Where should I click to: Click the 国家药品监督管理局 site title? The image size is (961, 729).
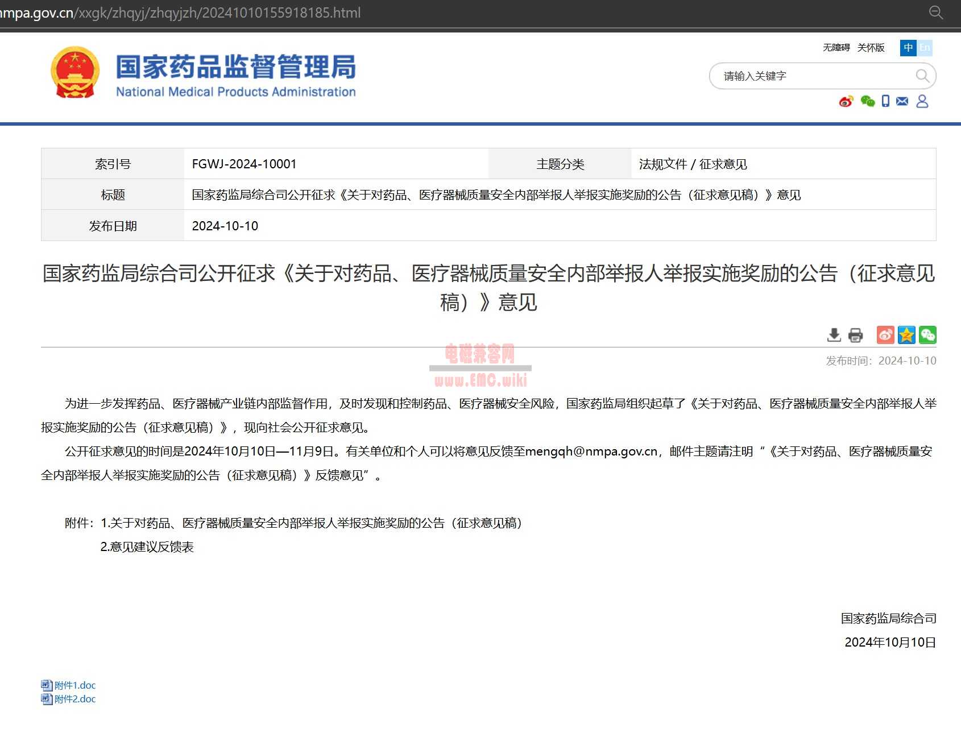pyautogui.click(x=236, y=67)
